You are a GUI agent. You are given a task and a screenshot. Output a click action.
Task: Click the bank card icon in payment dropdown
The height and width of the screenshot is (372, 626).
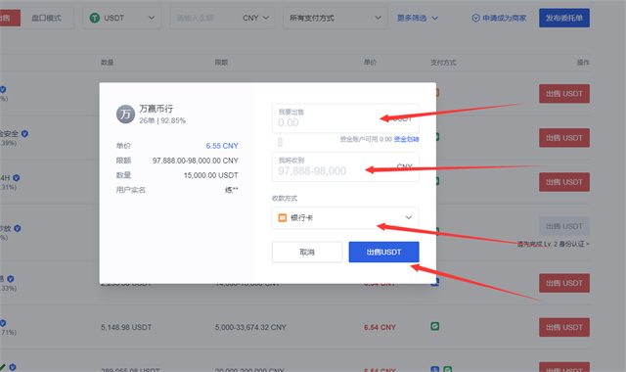(283, 217)
